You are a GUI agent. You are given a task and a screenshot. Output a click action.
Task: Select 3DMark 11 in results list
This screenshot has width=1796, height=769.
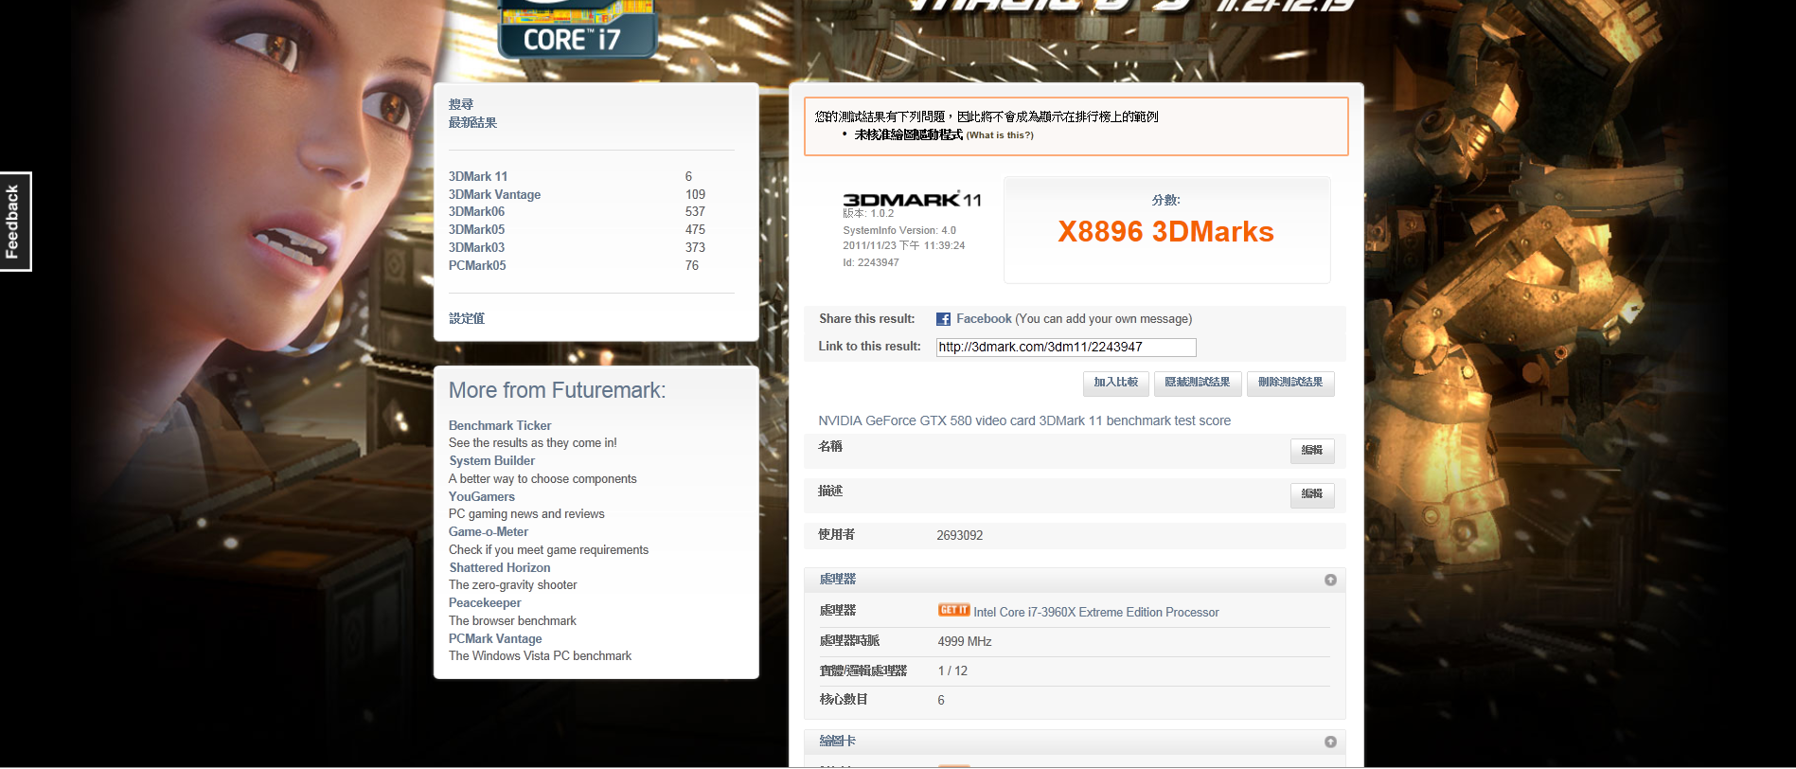478,176
